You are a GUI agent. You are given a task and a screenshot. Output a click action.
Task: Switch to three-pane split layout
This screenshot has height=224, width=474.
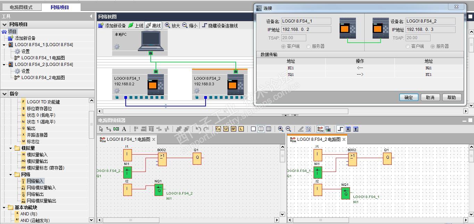268,129
